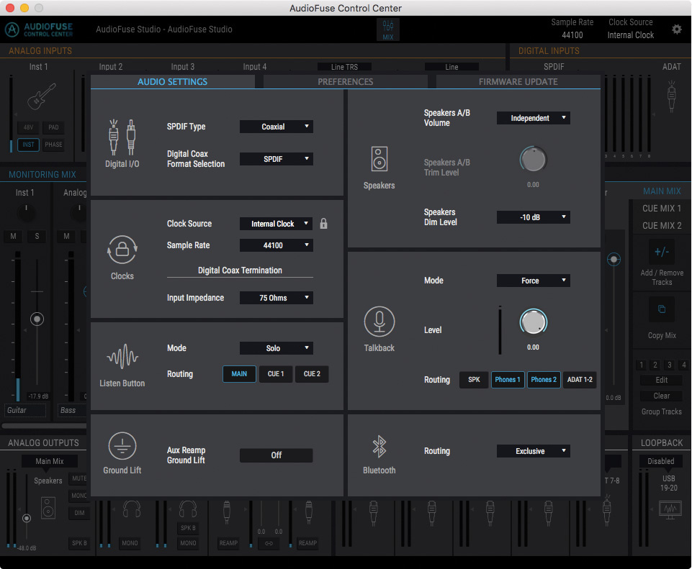Open settings via the gear icon
The width and height of the screenshot is (692, 569).
pyautogui.click(x=676, y=29)
